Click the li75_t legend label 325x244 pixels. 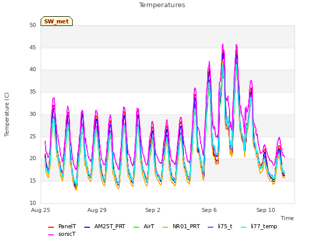click(x=225, y=226)
